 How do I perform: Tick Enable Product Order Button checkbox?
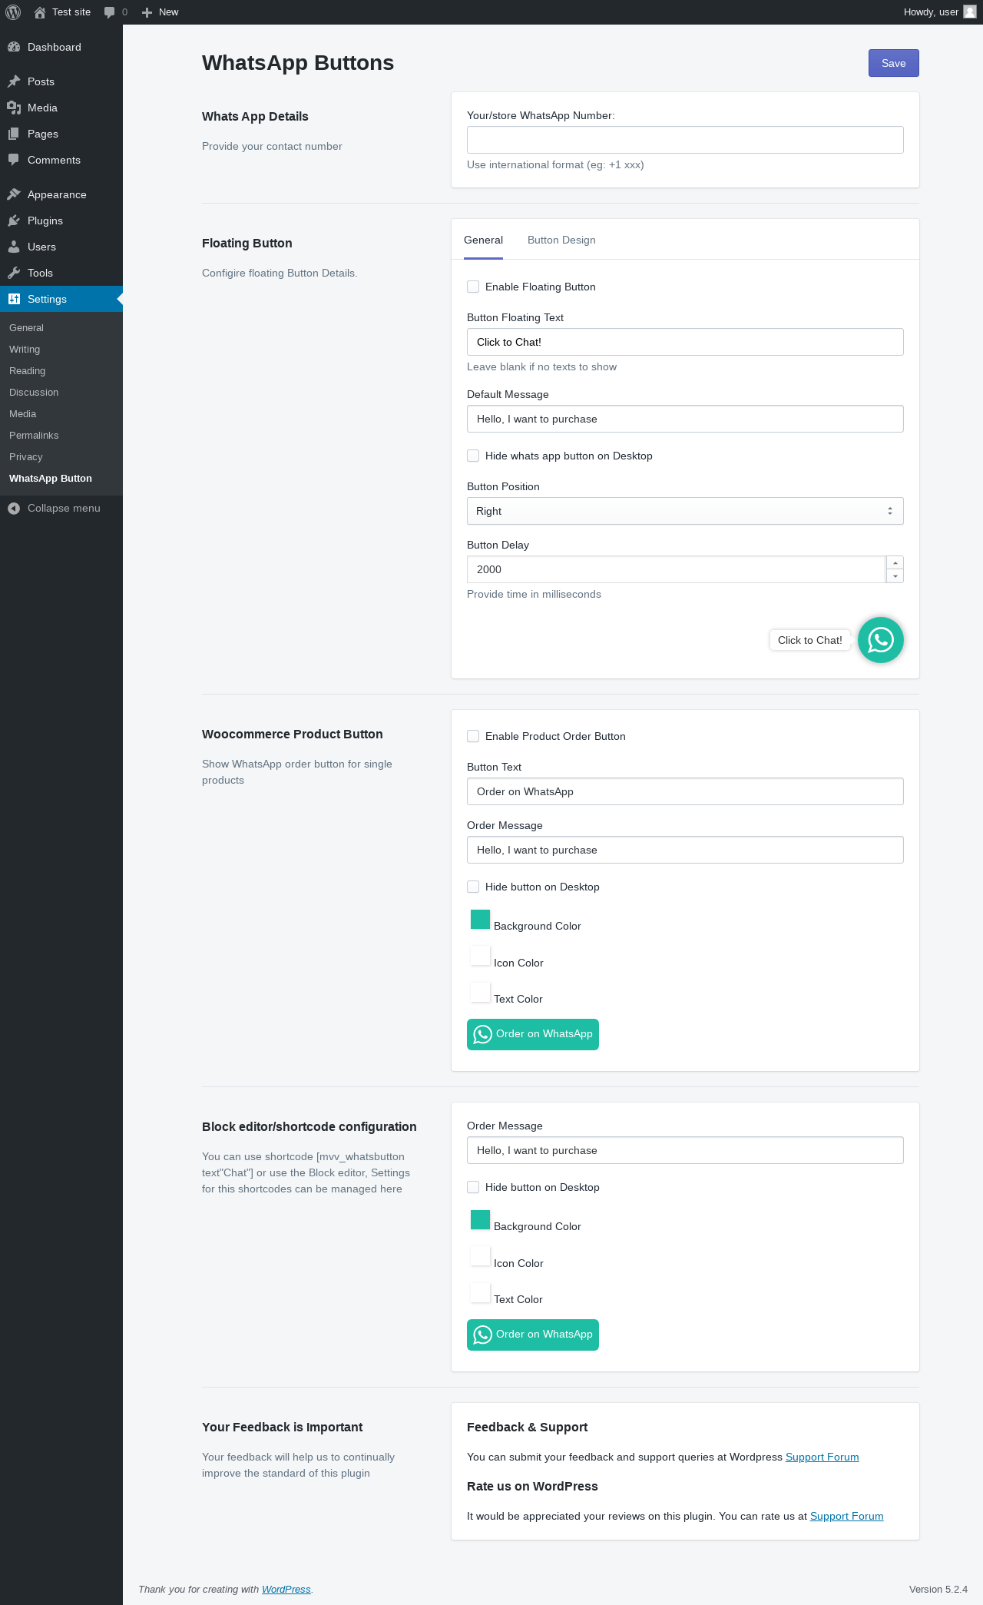473,736
